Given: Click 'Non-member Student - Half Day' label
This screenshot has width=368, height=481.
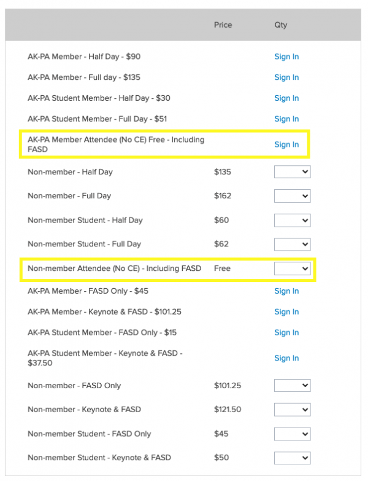Looking at the screenshot, I should (x=85, y=221).
